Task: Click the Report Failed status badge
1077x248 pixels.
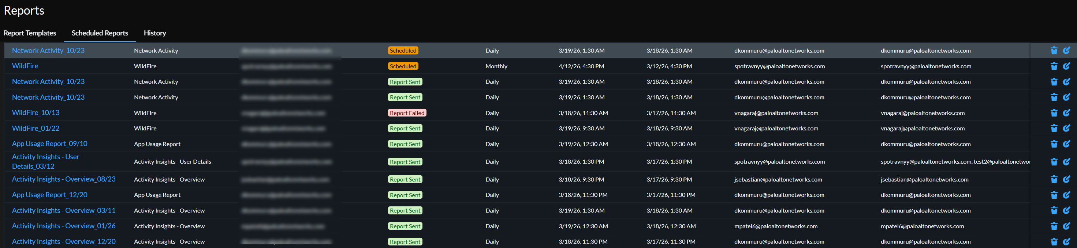Action: click(x=407, y=113)
